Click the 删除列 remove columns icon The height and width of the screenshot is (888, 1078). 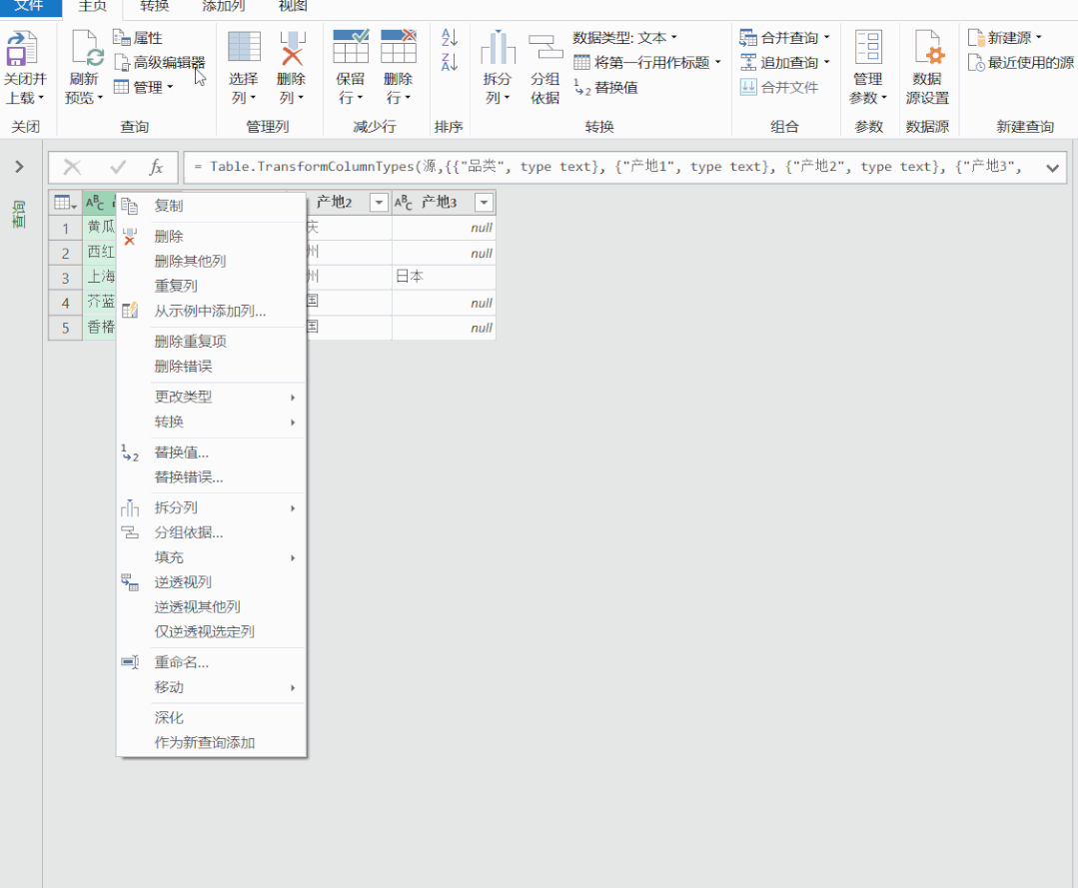pos(292,47)
